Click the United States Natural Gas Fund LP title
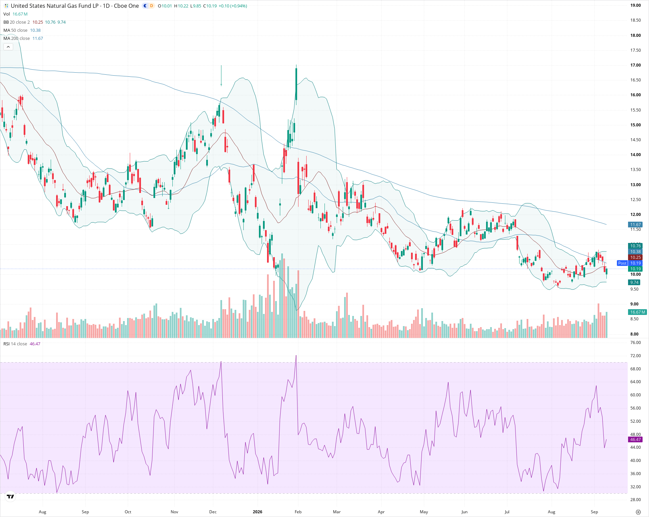Screen dimensions: 649x517 pos(55,6)
